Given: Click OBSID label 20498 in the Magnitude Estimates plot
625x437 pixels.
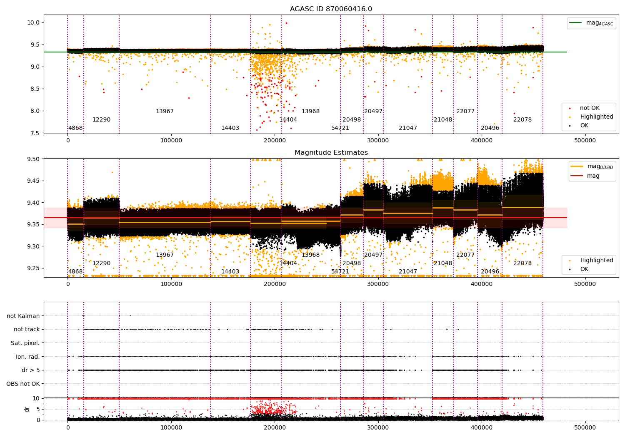Looking at the screenshot, I should (352, 263).
